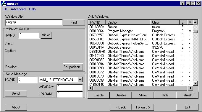Sort by the Caption column header

(128, 22)
